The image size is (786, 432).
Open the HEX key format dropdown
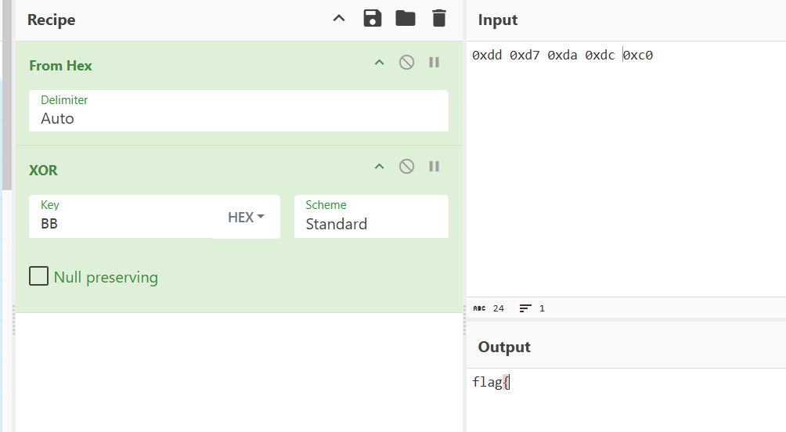pos(246,218)
